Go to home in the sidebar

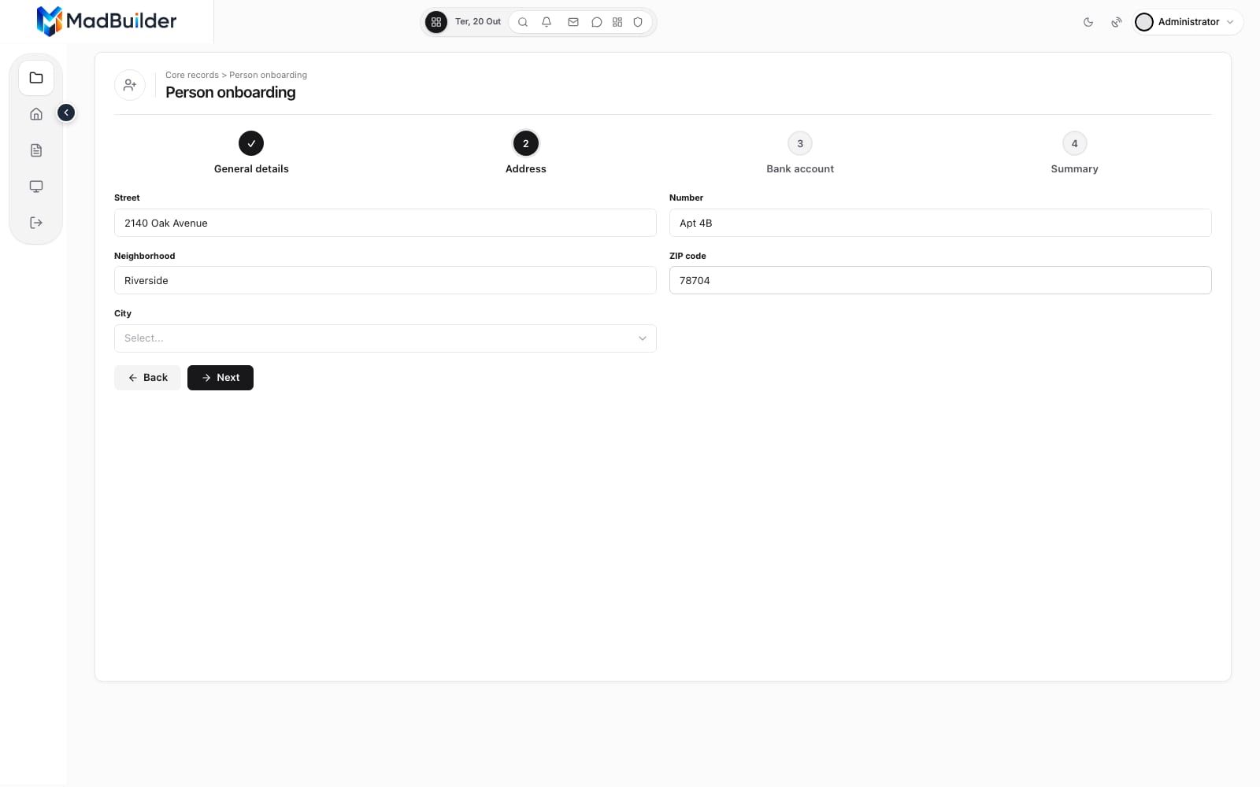[x=36, y=114]
